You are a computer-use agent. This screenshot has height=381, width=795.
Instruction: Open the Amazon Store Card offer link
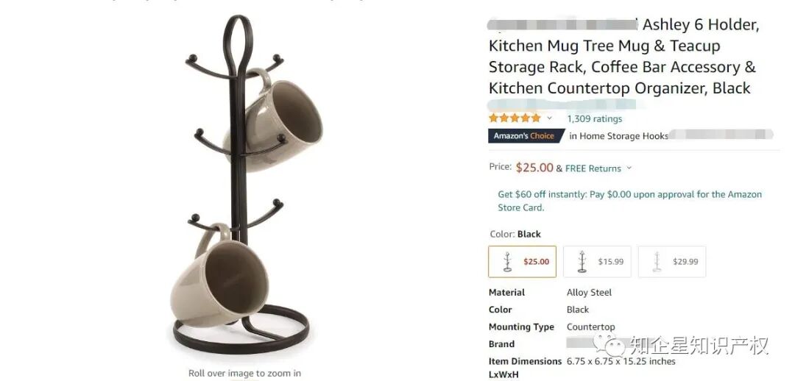tap(629, 201)
